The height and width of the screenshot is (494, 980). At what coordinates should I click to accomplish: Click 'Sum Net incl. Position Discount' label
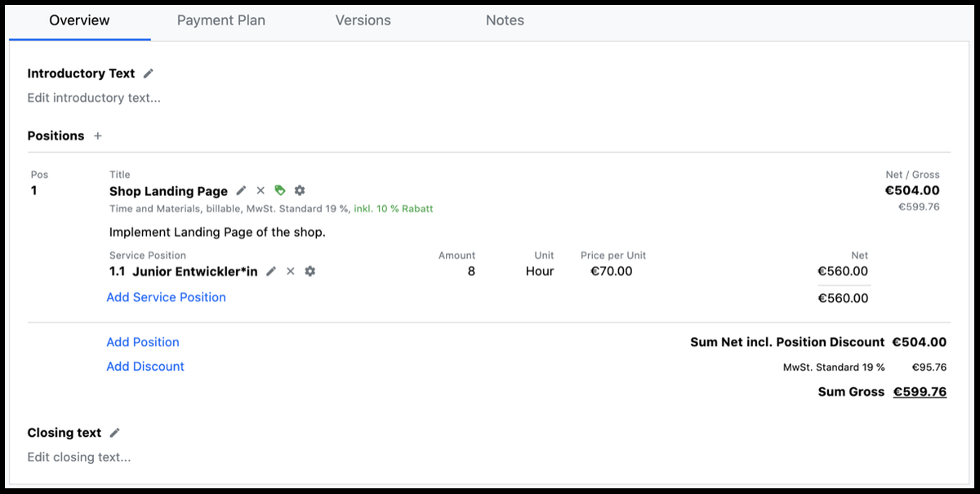coord(787,342)
